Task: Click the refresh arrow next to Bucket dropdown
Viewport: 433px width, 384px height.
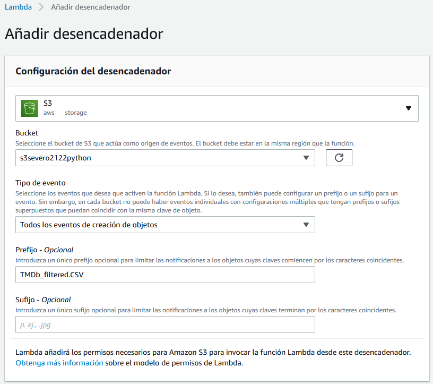Action: pyautogui.click(x=339, y=157)
